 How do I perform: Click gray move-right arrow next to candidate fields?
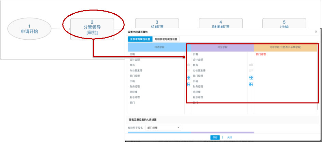[x=188, y=65]
